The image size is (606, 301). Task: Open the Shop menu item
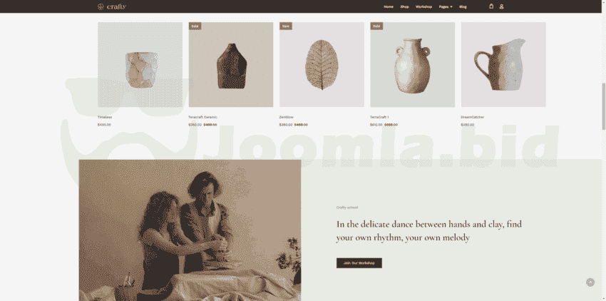[405, 6]
